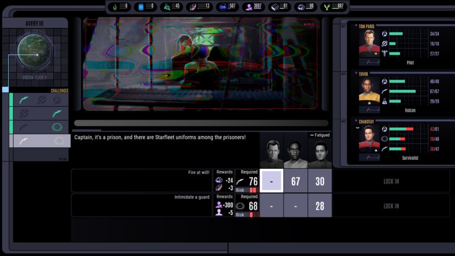Click the green science research icon

(167, 7)
